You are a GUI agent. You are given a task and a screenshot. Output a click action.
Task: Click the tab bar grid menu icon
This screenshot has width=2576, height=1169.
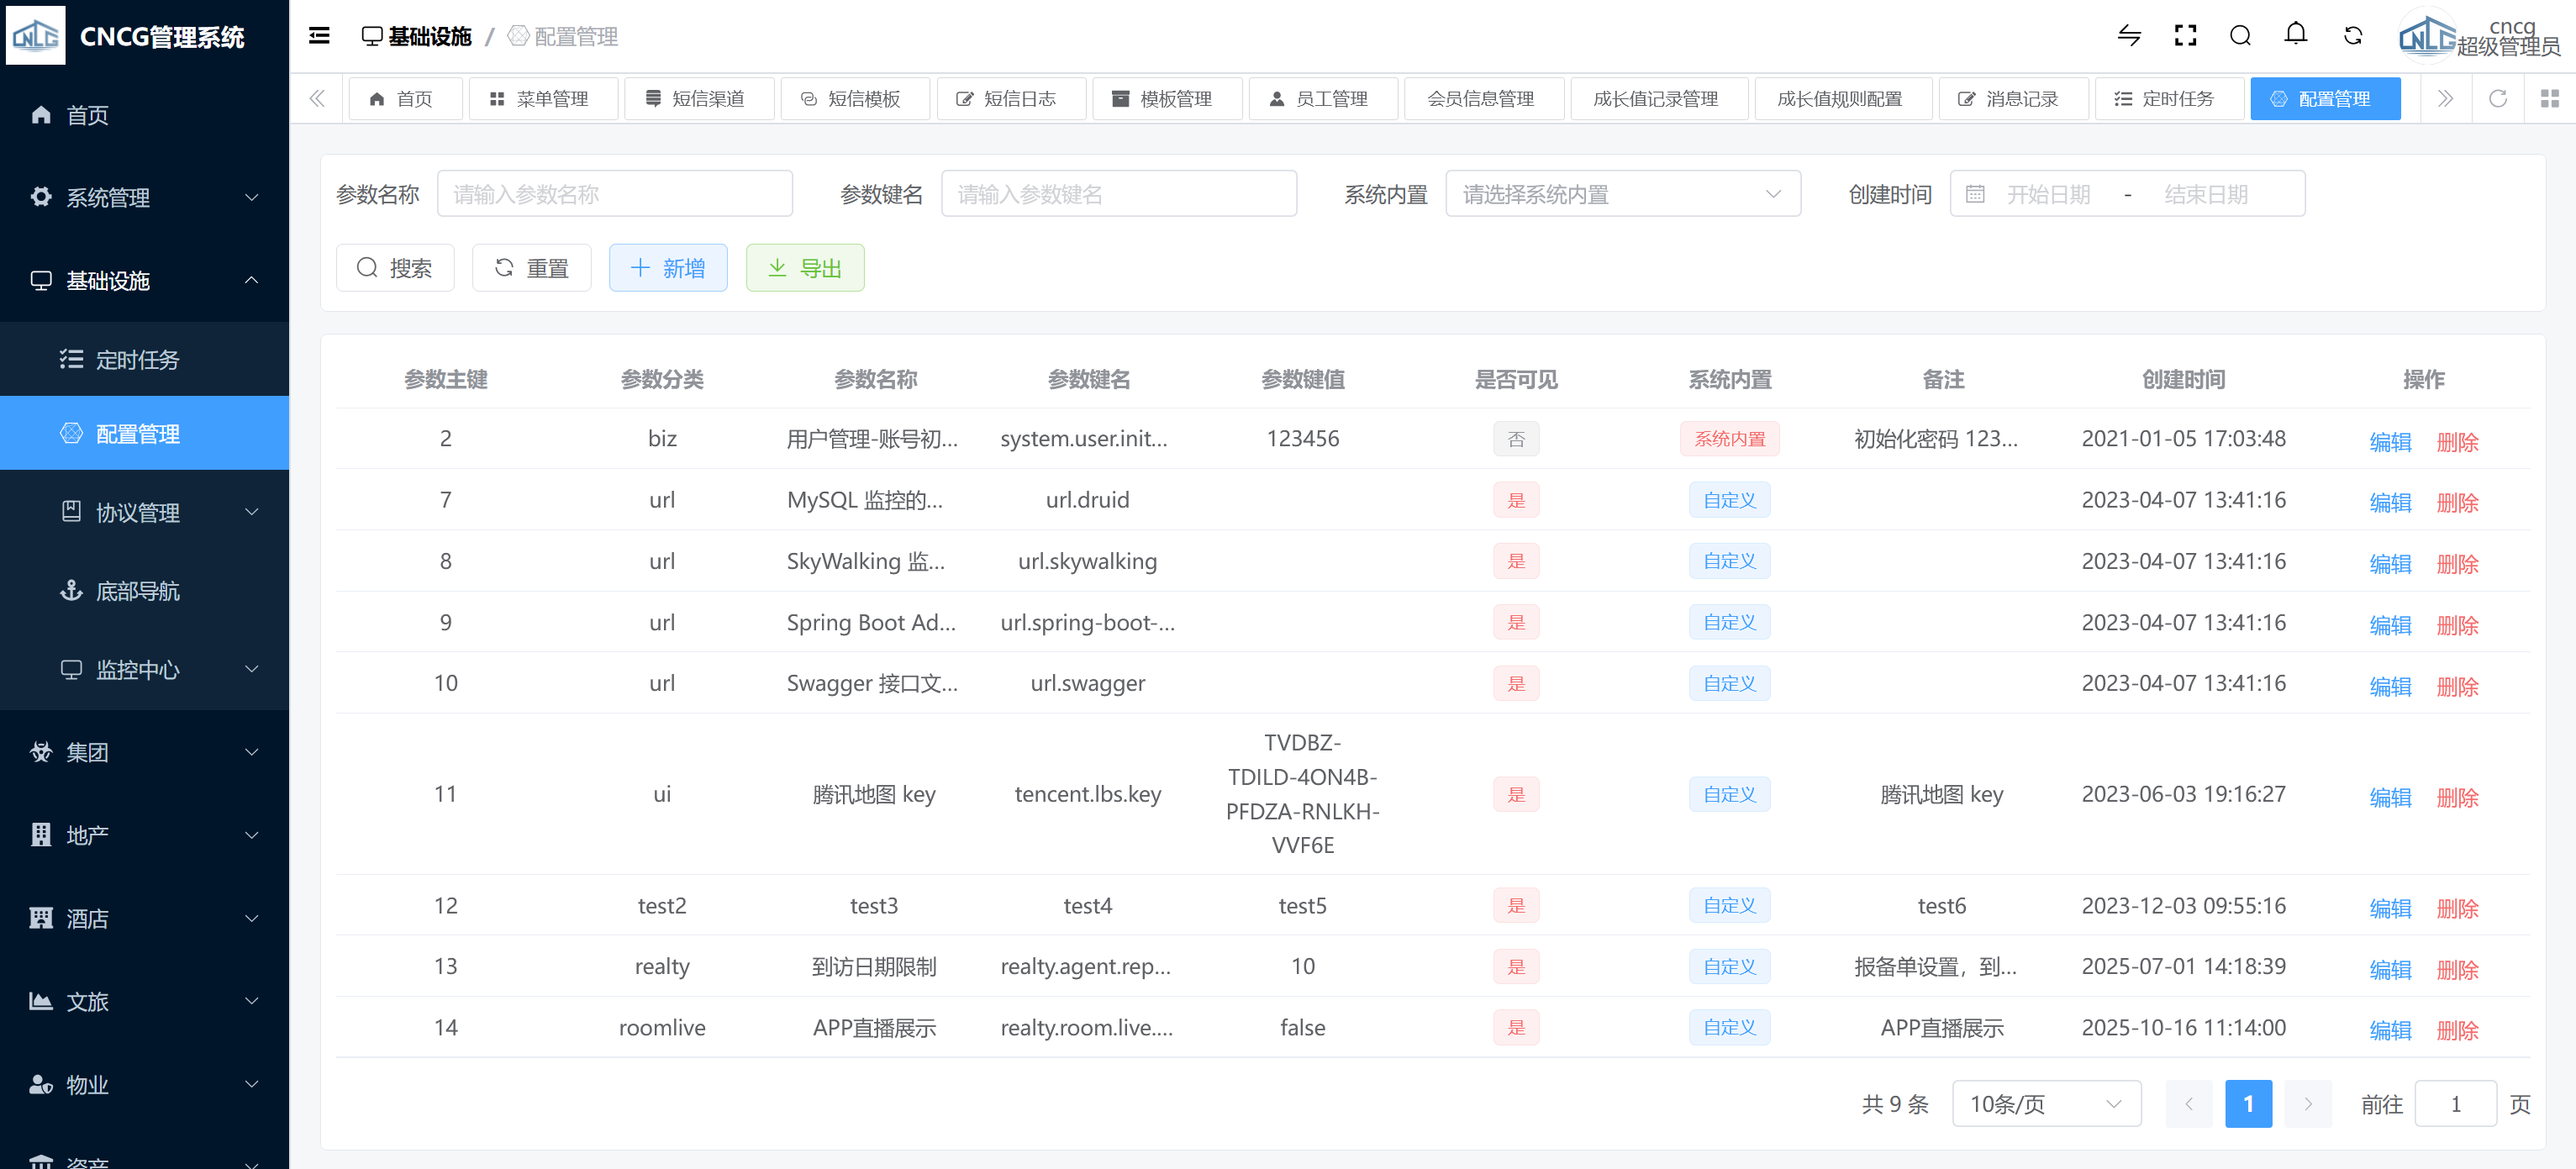point(2549,99)
